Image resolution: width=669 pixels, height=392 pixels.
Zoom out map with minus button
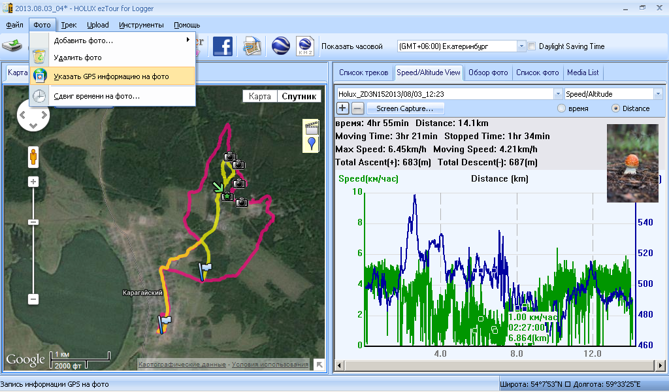[33, 299]
